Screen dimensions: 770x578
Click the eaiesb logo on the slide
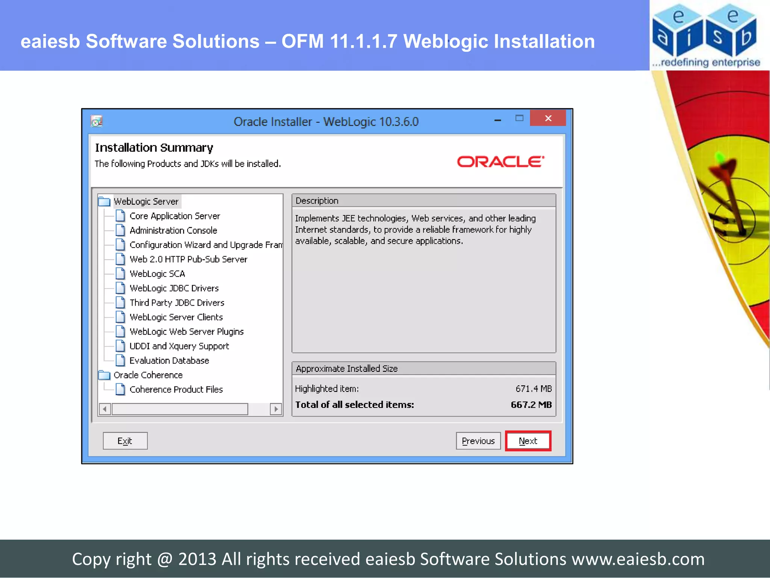(706, 35)
